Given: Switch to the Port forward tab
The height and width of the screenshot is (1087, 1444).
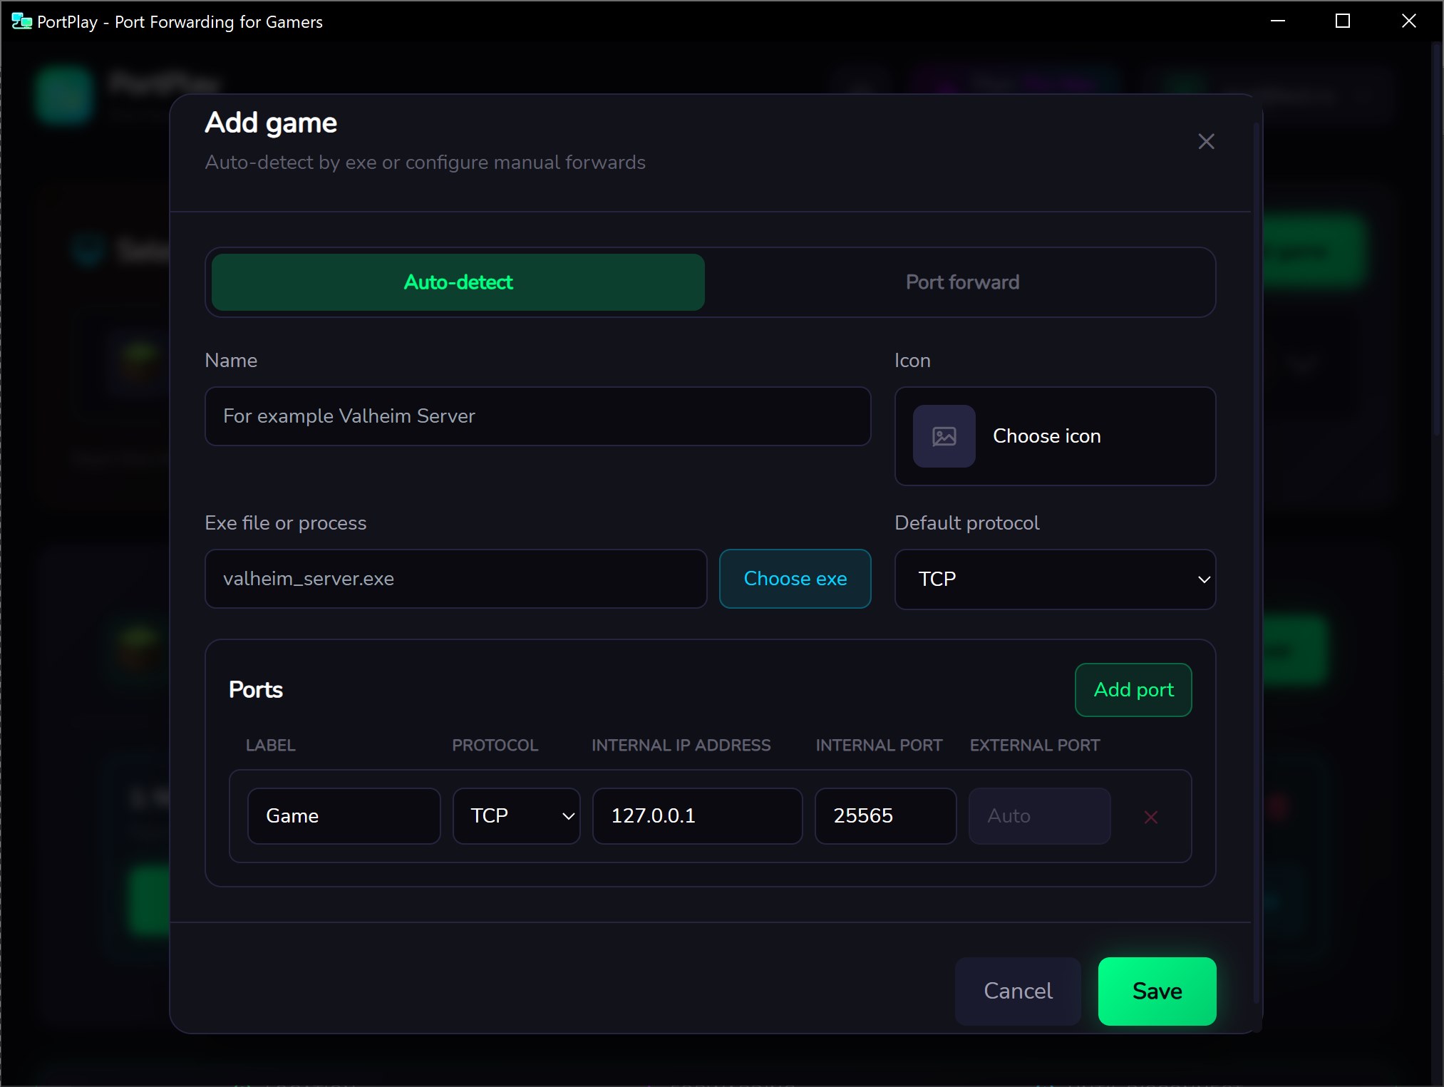Looking at the screenshot, I should pyautogui.click(x=962, y=282).
